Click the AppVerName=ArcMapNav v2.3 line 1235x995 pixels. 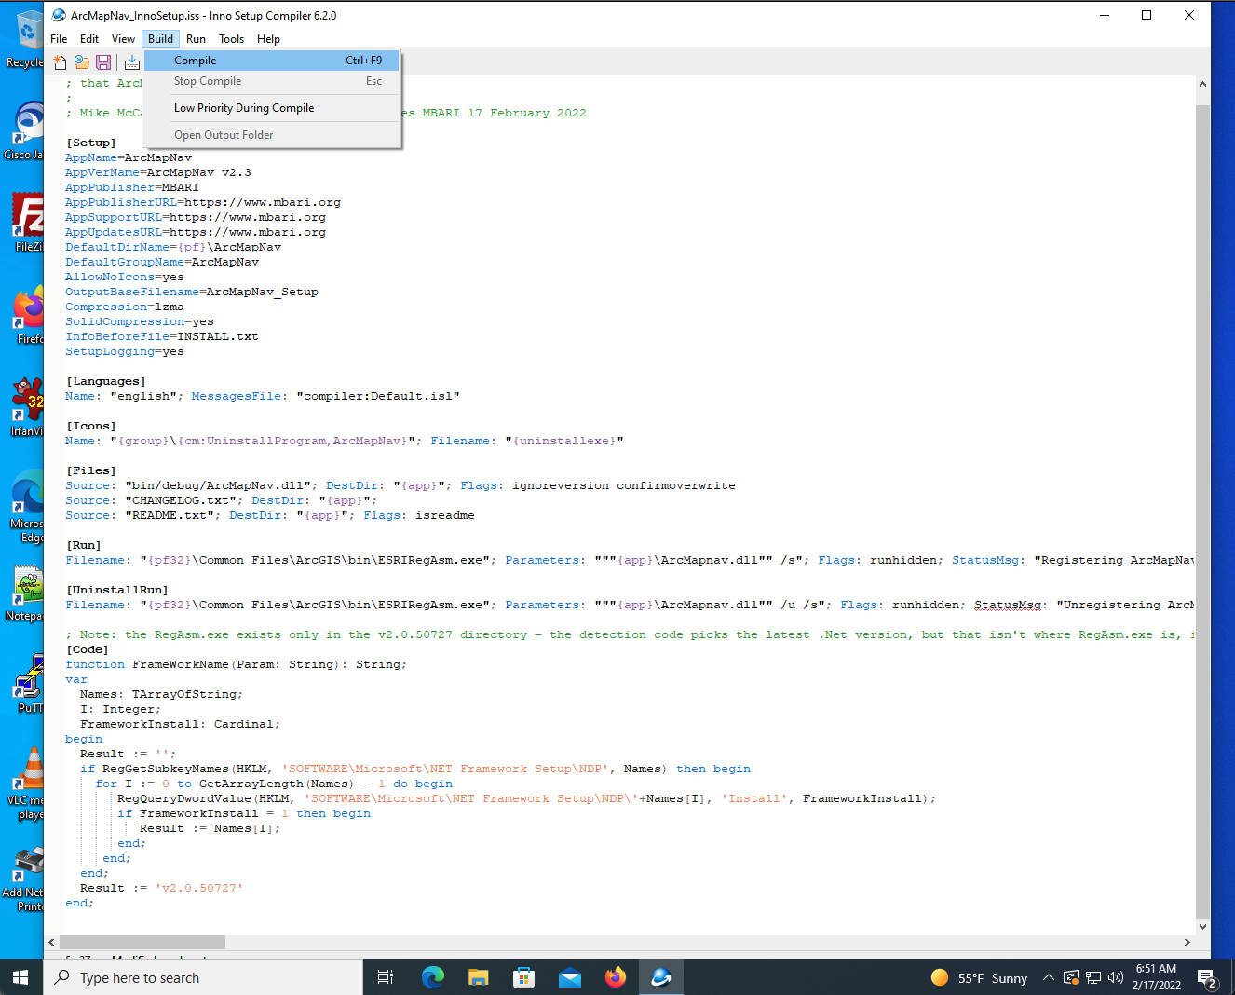157,172
